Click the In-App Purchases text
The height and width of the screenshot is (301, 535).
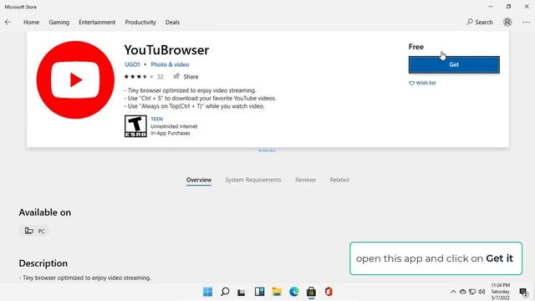[171, 133]
